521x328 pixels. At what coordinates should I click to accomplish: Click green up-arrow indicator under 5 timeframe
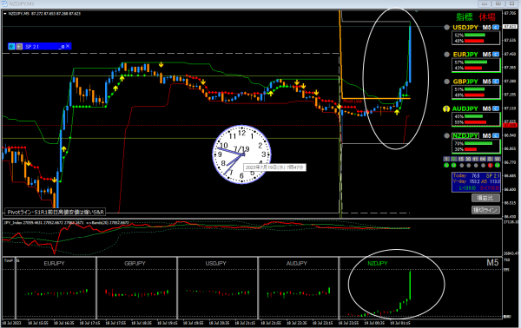click(454, 166)
